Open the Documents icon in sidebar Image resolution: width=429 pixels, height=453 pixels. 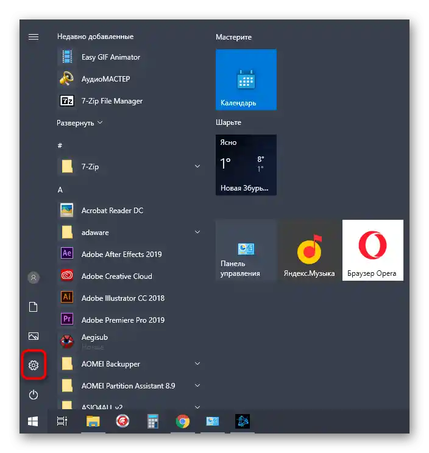click(34, 307)
